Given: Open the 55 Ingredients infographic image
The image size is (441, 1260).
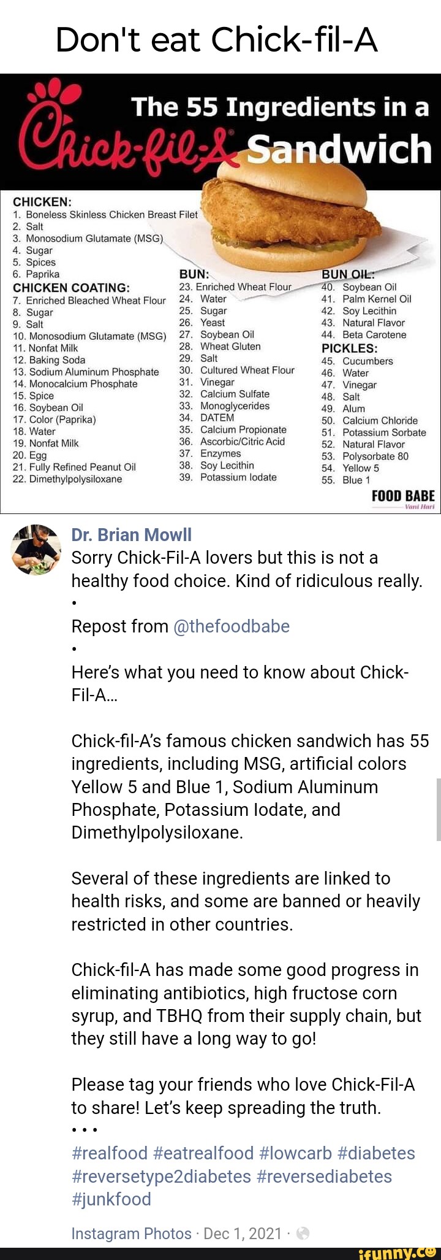Looking at the screenshot, I should (x=221, y=293).
